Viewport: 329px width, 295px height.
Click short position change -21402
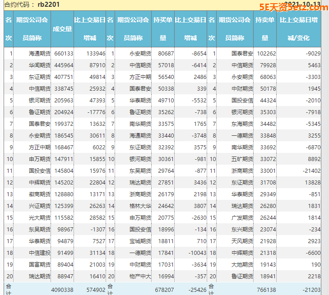(x=311, y=171)
